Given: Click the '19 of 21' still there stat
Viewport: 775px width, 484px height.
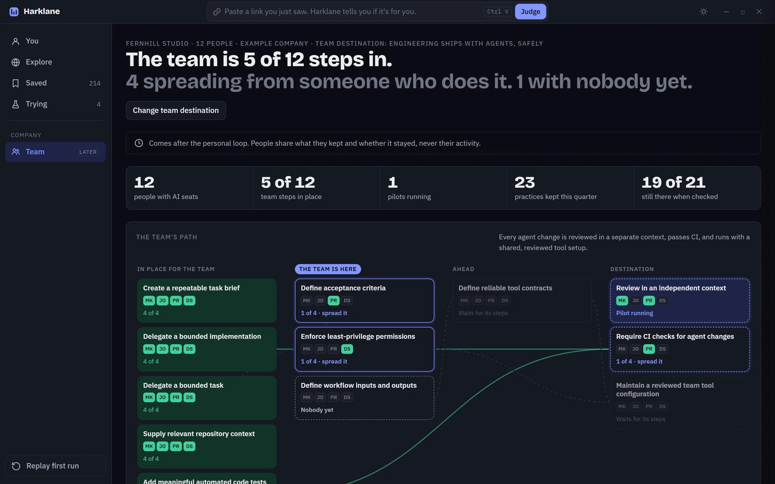Looking at the screenshot, I should click(x=697, y=188).
